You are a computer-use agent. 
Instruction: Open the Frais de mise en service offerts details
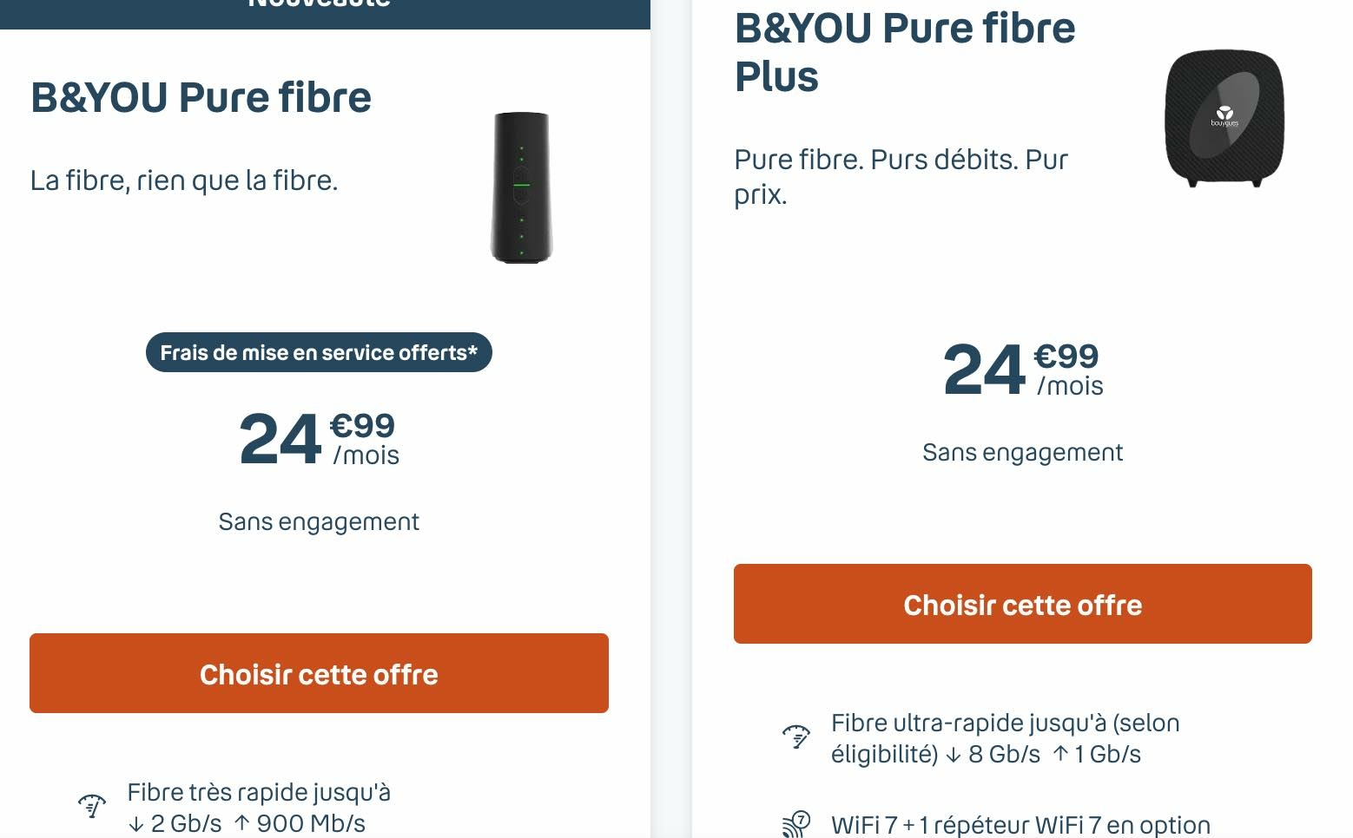point(319,352)
